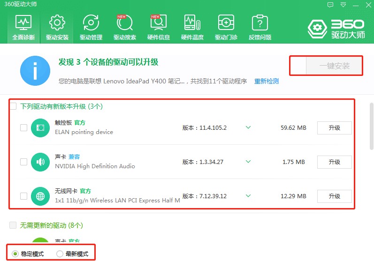Check the 下列驱动有新版本升级 select-all checkbox
374x261 pixels.
(13, 106)
